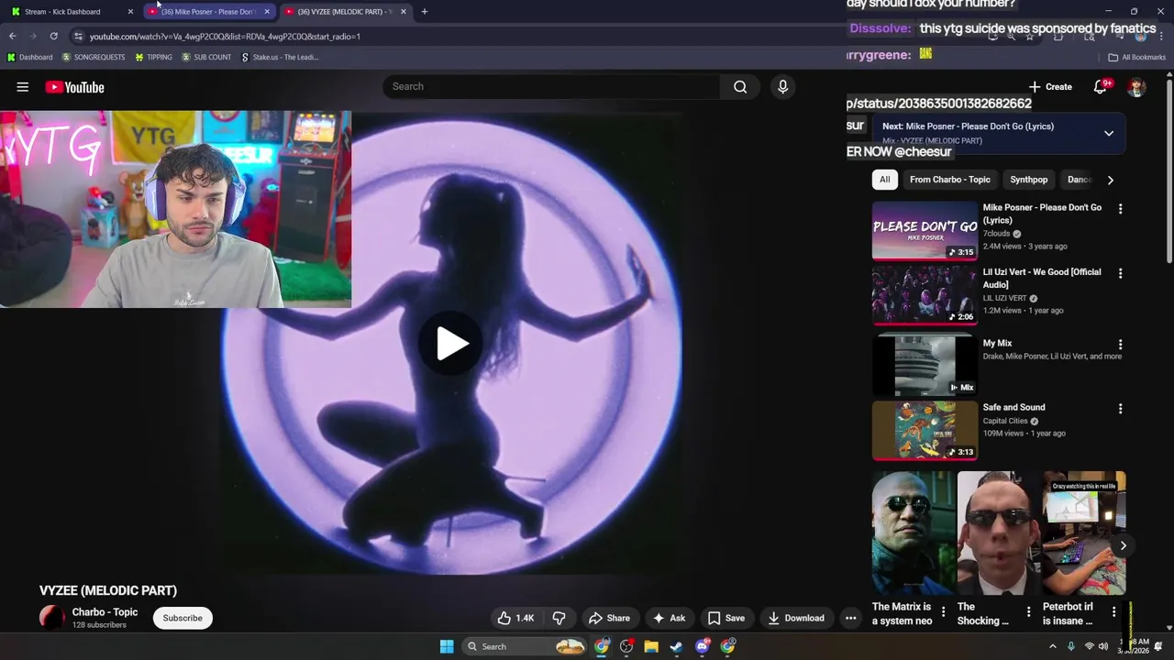Open options for Lil Uzi Vert We Good
The width and height of the screenshot is (1174, 660).
point(1120,273)
